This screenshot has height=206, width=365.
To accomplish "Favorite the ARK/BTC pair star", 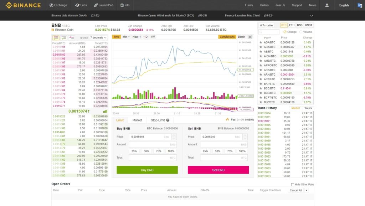I will (x=261, y=70).
